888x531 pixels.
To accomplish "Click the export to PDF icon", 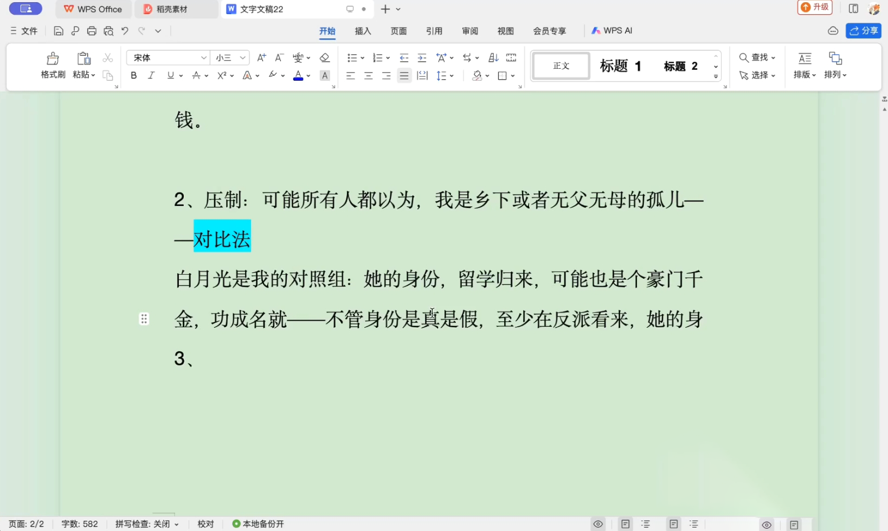I will (75, 31).
